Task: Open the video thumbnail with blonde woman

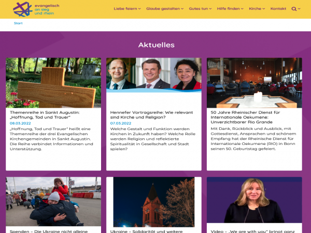Action: 255,200
